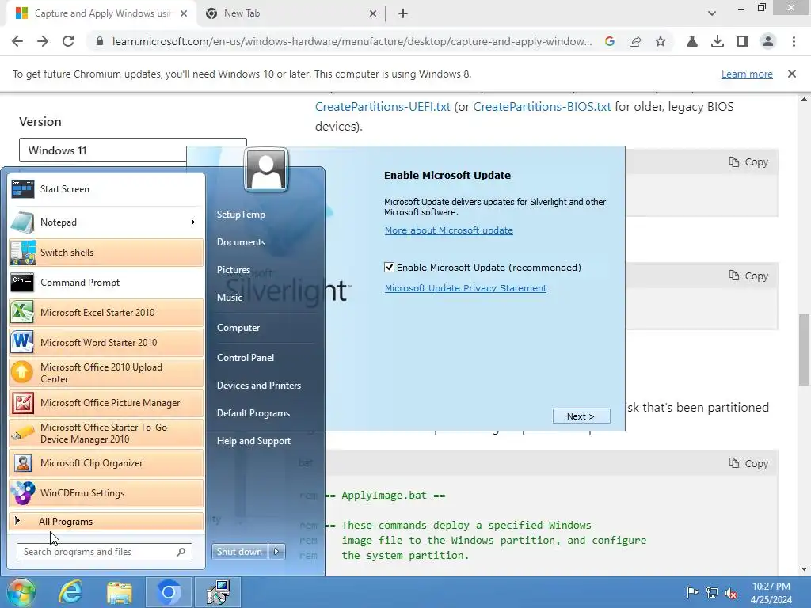Click the taskbar clock showing 10:27 PM
Viewport: 811px width, 608px height.
point(771,593)
